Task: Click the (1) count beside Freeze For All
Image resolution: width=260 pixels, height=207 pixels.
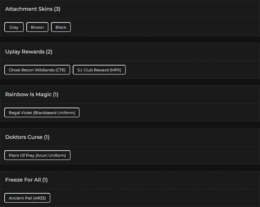Action: (x=45, y=179)
